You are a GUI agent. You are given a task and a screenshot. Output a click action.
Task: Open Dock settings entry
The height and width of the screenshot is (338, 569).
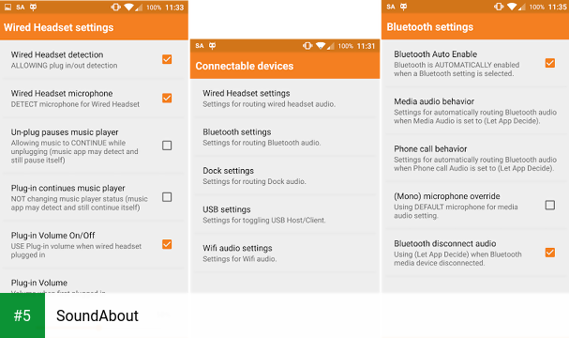click(285, 176)
